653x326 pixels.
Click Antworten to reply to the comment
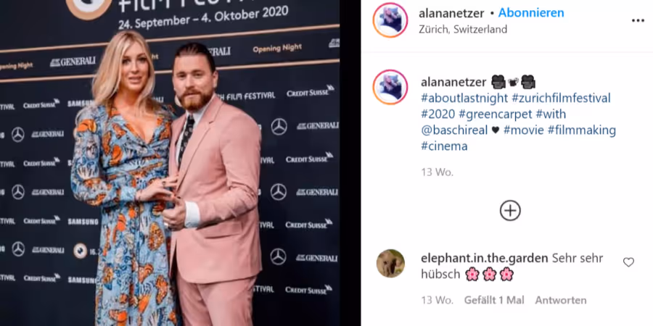[561, 300]
